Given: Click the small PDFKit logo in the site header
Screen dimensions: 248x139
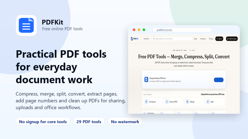Looking at the screenshot, I should coord(135,39).
